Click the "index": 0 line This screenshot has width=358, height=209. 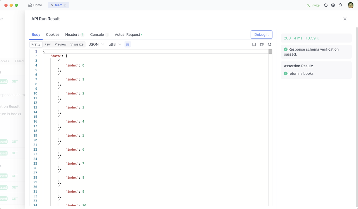tap(75, 65)
